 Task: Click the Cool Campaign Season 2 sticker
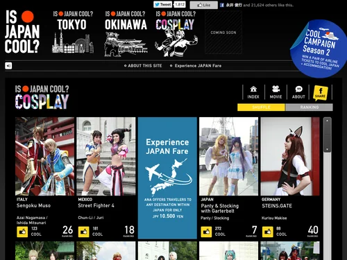[x=319, y=49]
